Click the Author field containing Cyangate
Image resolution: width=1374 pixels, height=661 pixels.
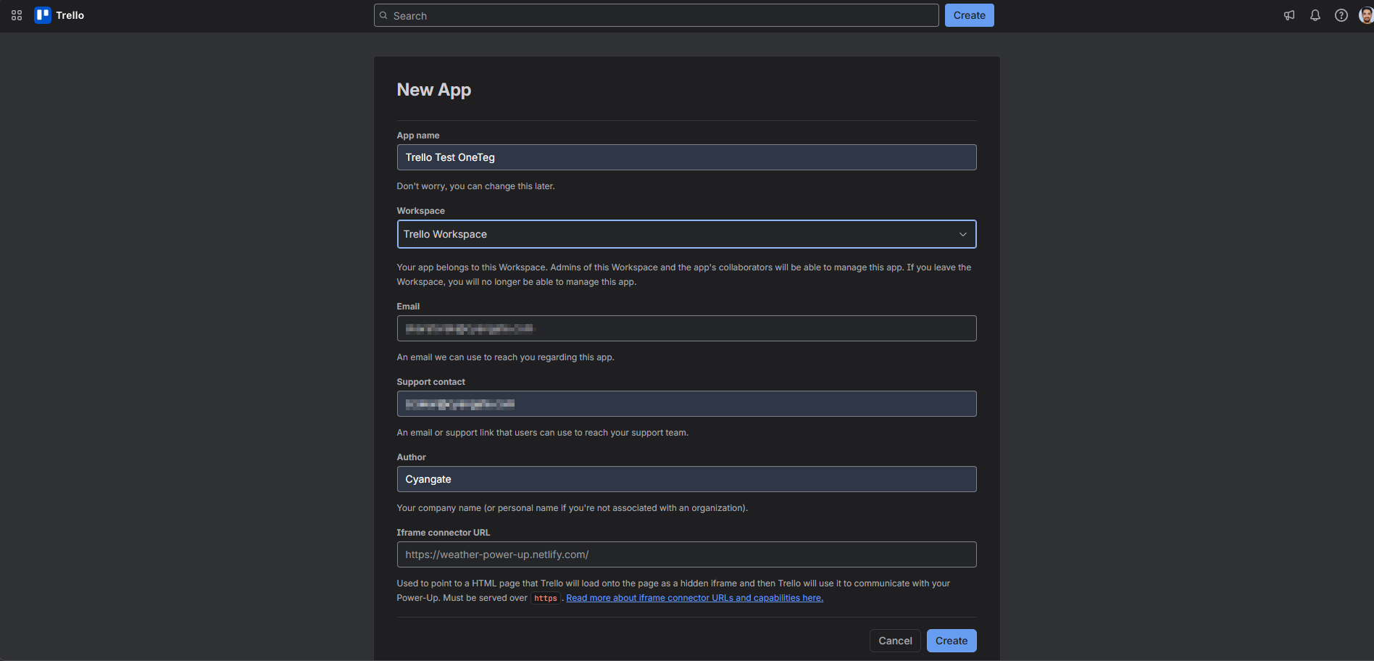pyautogui.click(x=687, y=479)
